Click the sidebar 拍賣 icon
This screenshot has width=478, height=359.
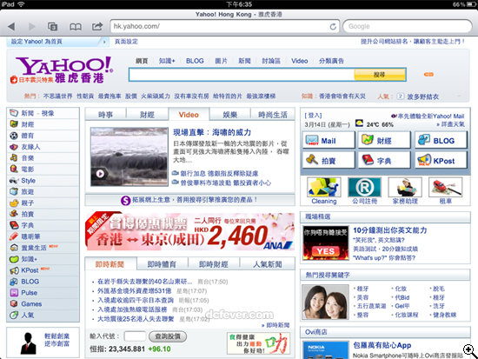[x=14, y=214]
